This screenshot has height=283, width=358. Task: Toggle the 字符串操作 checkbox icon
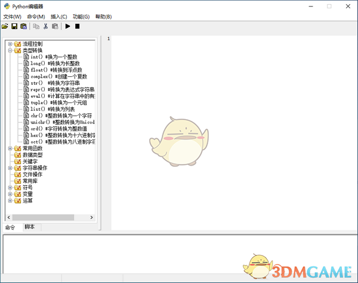17,168
